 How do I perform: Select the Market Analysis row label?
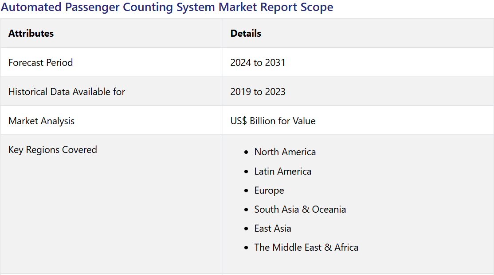[41, 121]
